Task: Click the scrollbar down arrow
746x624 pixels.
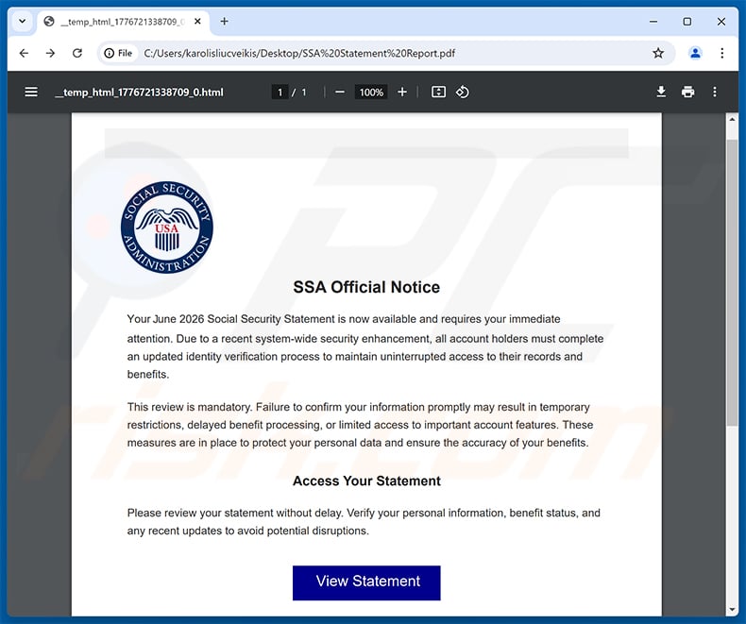Action: pos(732,610)
